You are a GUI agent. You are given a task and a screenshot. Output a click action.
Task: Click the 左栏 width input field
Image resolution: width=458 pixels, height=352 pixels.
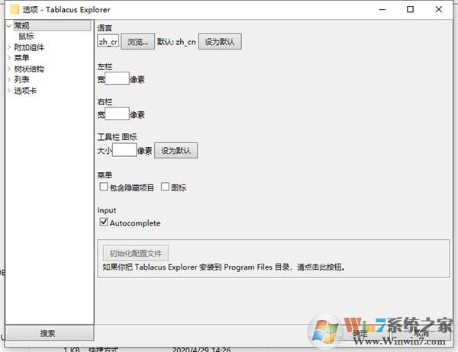(x=117, y=78)
